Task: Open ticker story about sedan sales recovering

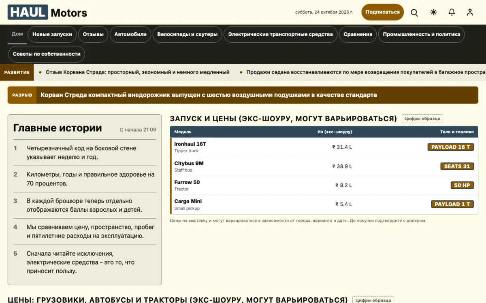Action: [x=366, y=72]
